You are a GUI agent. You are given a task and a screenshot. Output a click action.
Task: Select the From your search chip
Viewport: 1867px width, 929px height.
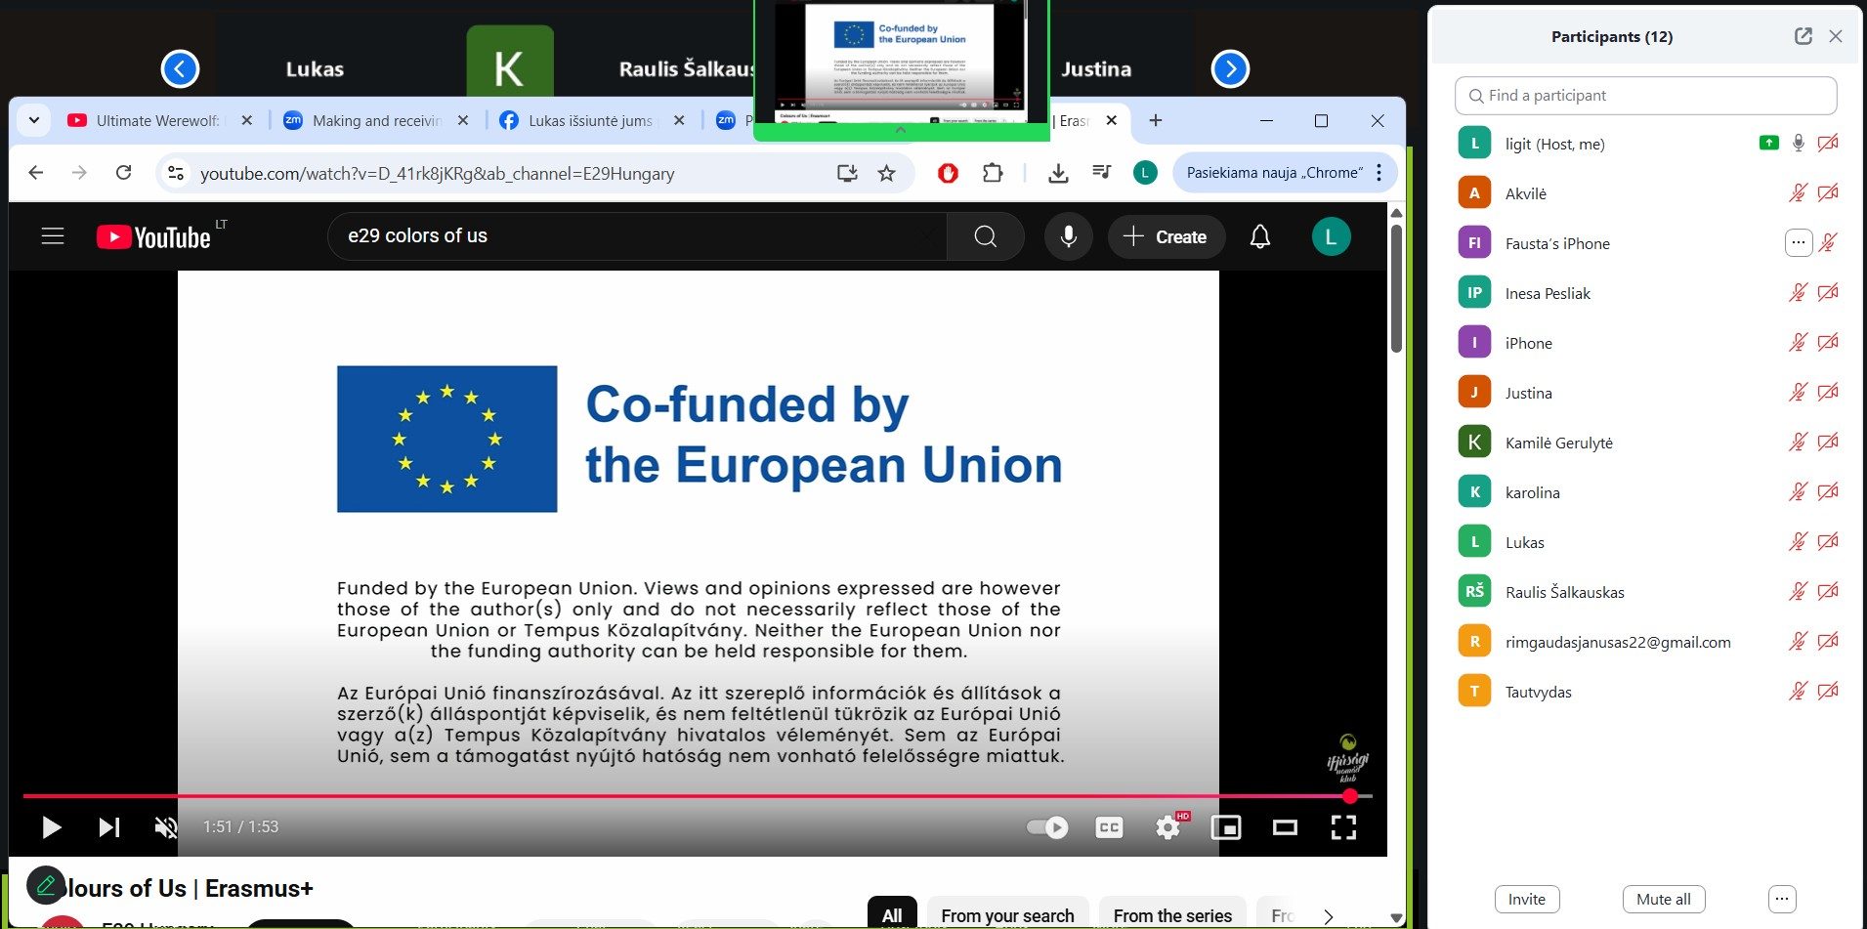click(1007, 914)
